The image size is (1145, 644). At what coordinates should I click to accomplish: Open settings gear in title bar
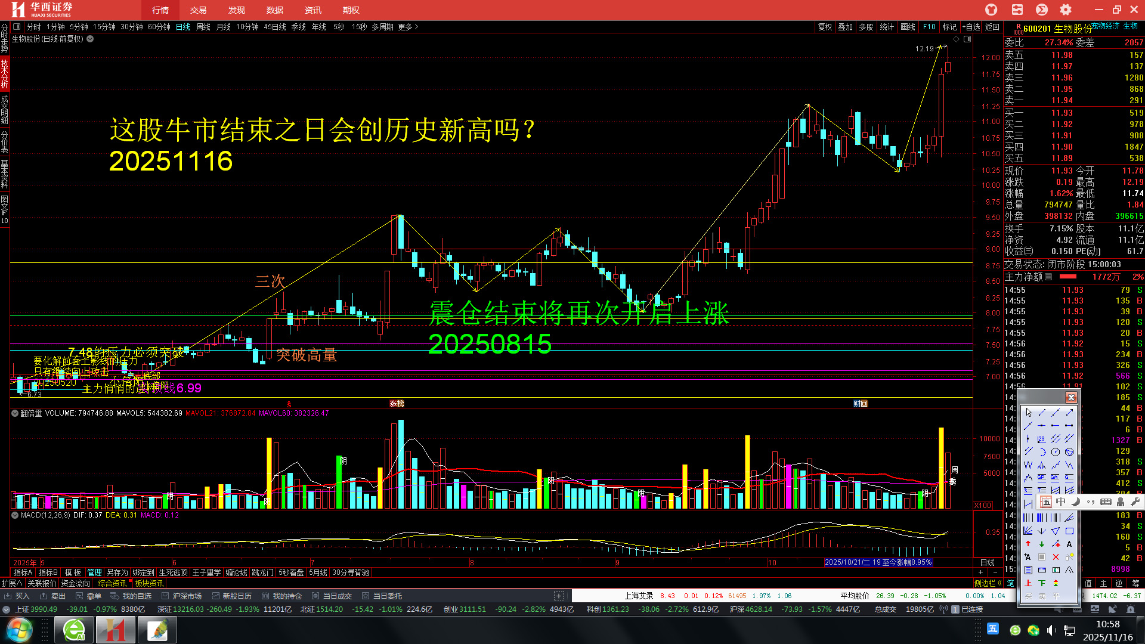coord(1066,10)
